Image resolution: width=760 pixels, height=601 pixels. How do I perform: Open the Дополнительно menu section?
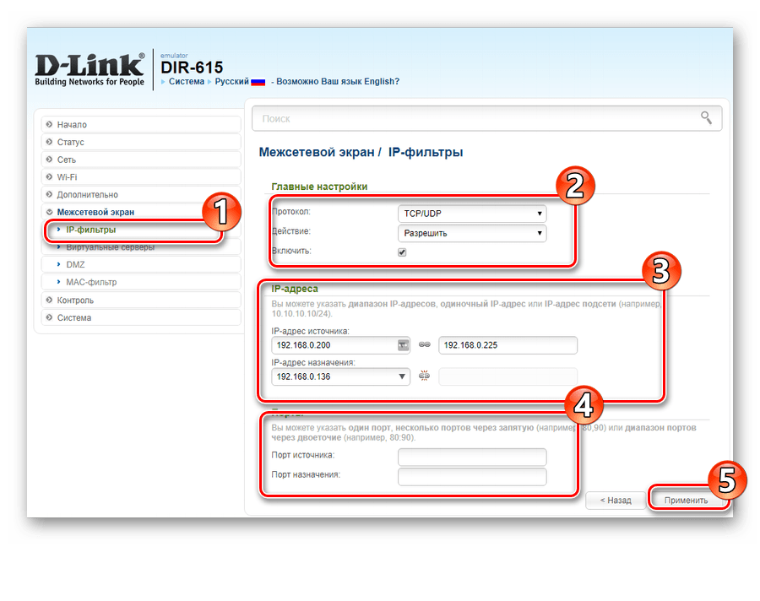pos(141,194)
